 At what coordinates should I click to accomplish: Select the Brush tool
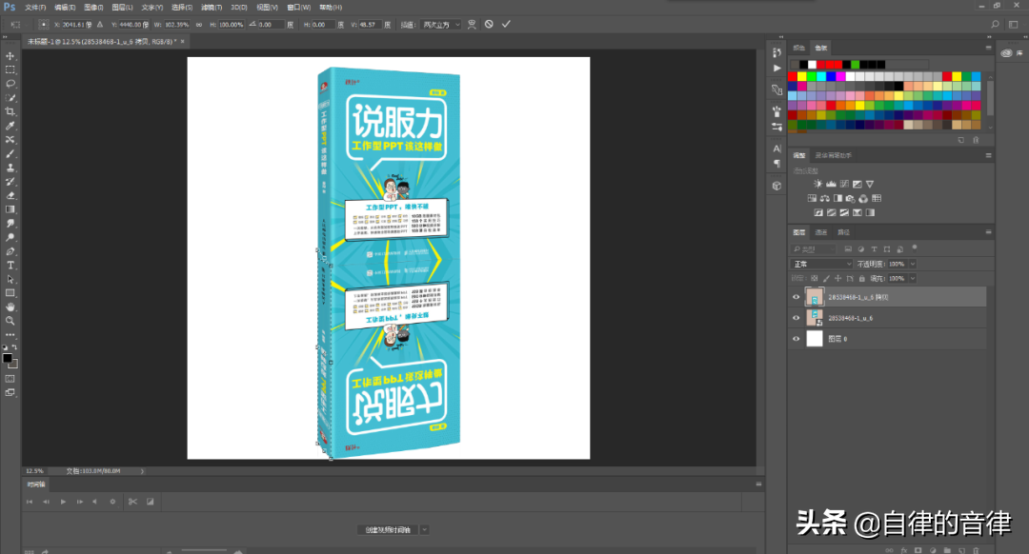pyautogui.click(x=10, y=153)
